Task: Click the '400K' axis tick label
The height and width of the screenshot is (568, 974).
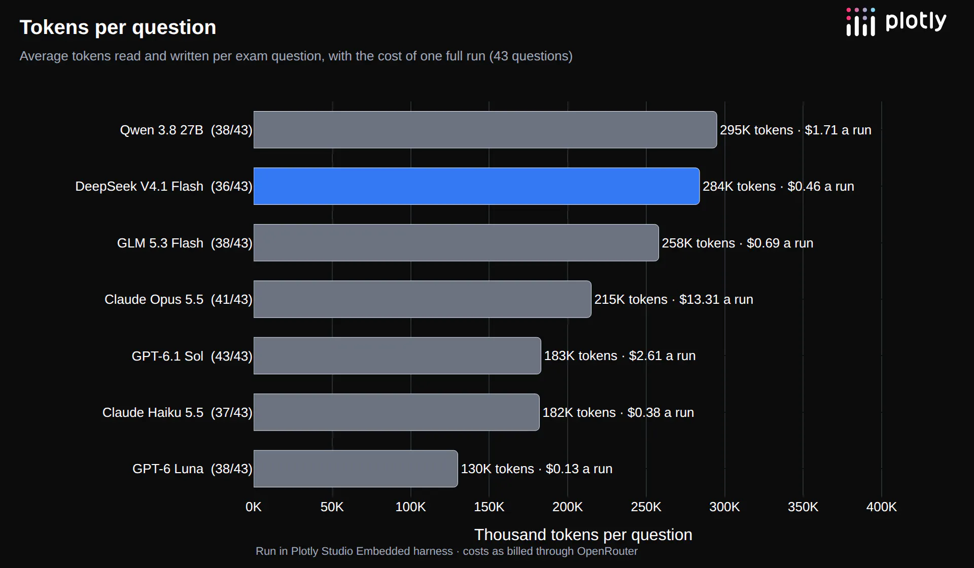Action: click(882, 507)
